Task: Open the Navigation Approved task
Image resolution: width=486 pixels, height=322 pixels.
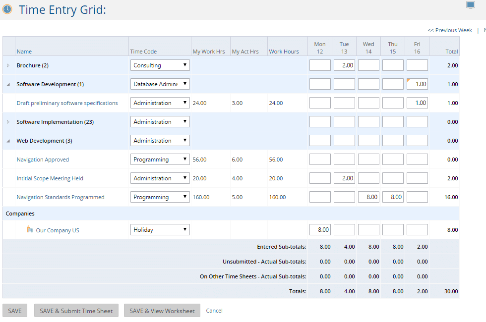Action: [43, 159]
